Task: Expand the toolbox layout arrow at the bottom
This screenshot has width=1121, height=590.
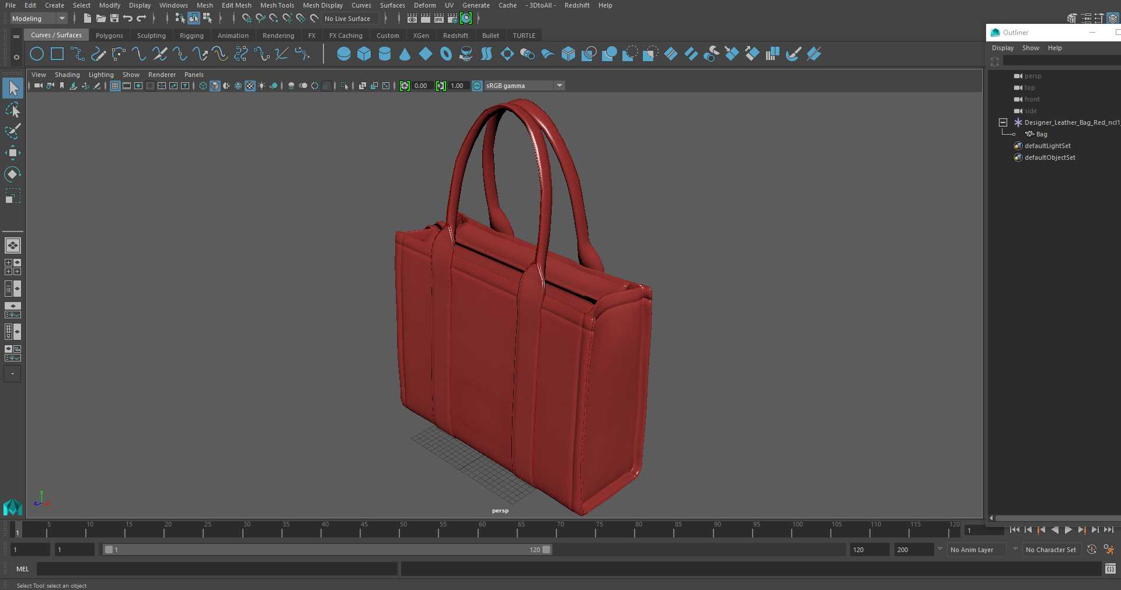Action: click(12, 374)
